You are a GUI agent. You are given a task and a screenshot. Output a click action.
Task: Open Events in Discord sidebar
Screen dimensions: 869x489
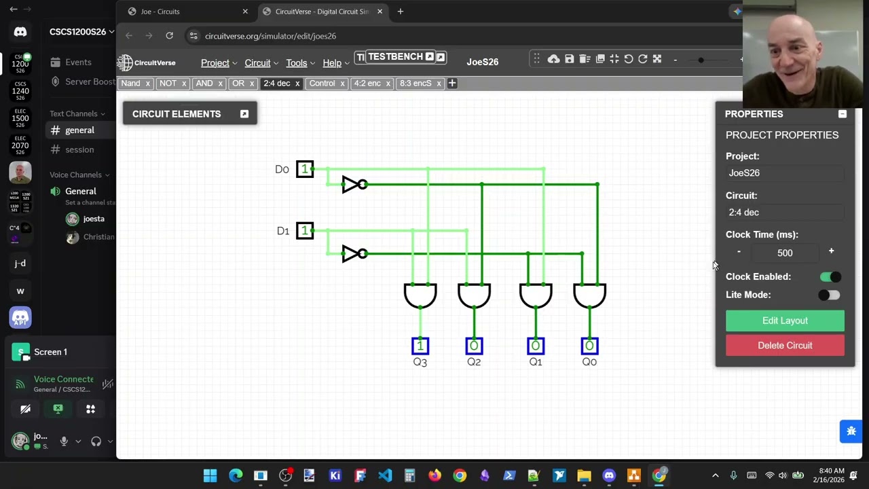tap(78, 62)
